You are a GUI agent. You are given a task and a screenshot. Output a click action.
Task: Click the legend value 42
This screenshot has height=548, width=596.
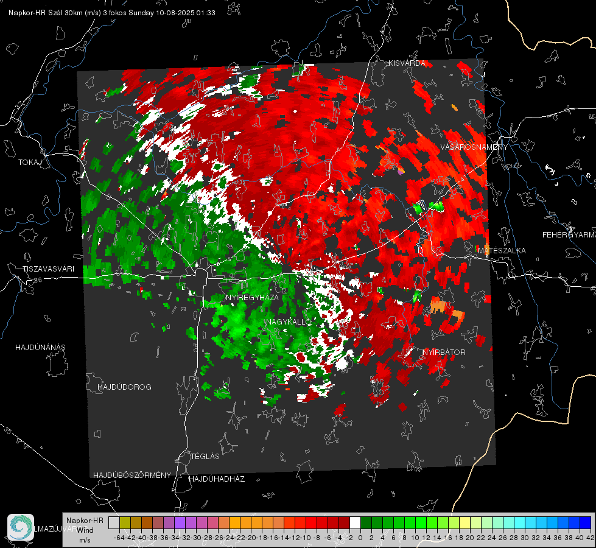591,538
